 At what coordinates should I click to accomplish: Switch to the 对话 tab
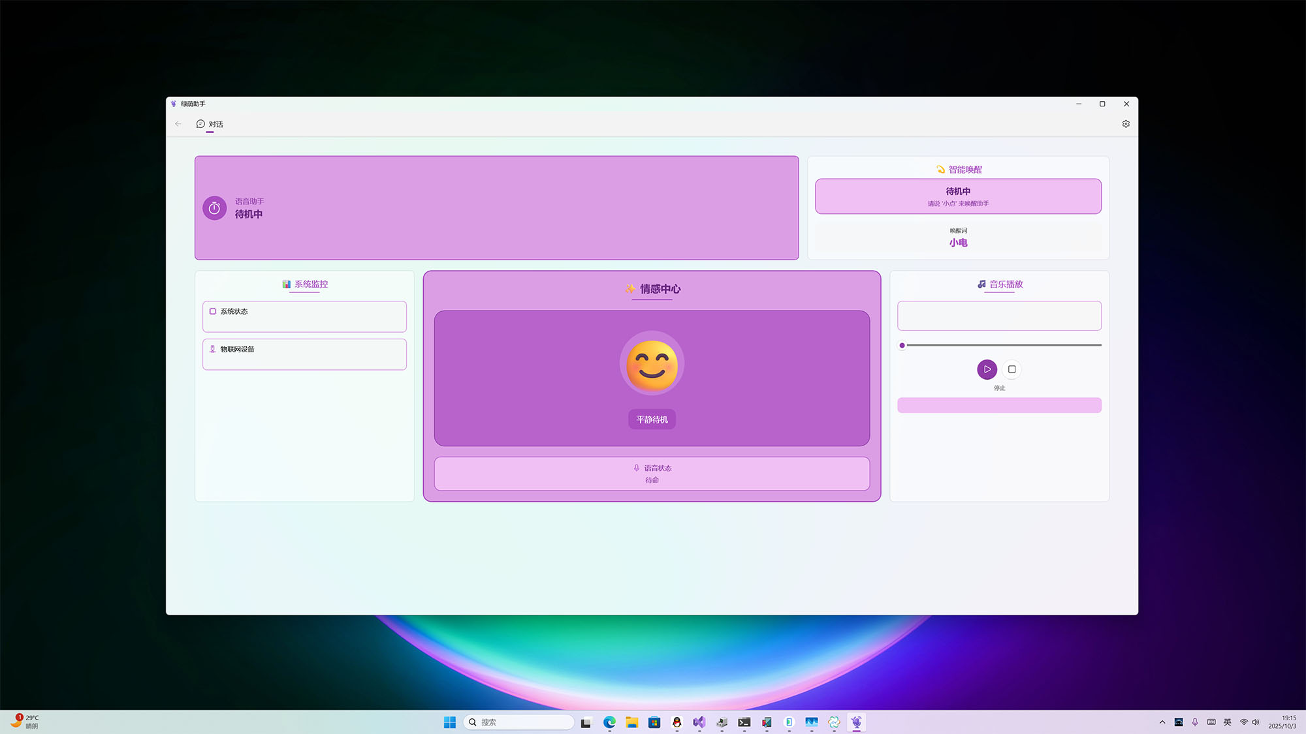click(x=210, y=124)
